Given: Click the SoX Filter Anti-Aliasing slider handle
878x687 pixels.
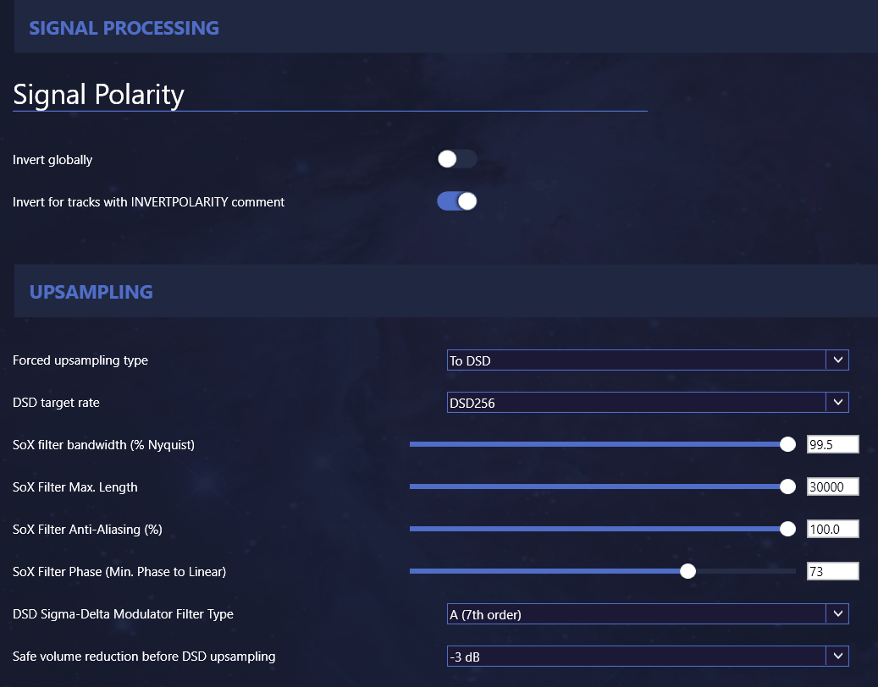Looking at the screenshot, I should pos(787,530).
